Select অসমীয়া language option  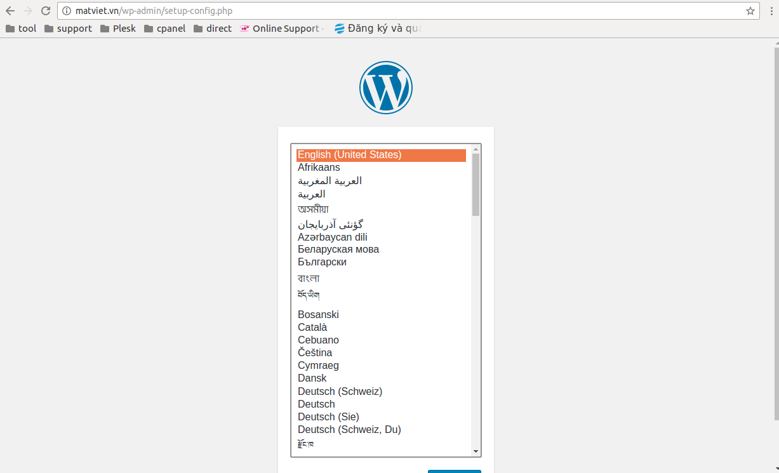point(381,209)
